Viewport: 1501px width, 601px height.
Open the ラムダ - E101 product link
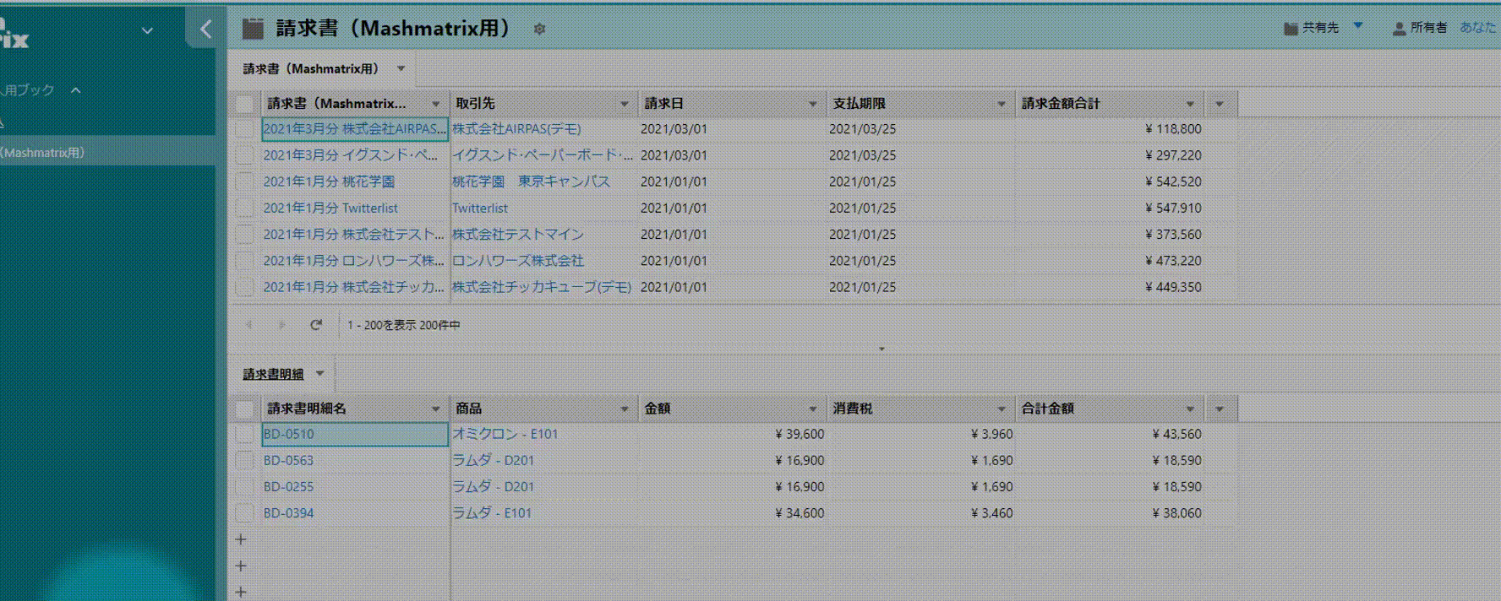click(x=493, y=513)
